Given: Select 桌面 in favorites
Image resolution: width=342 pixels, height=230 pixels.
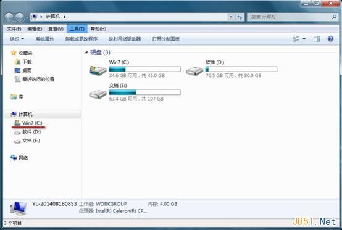Looking at the screenshot, I should 27,70.
